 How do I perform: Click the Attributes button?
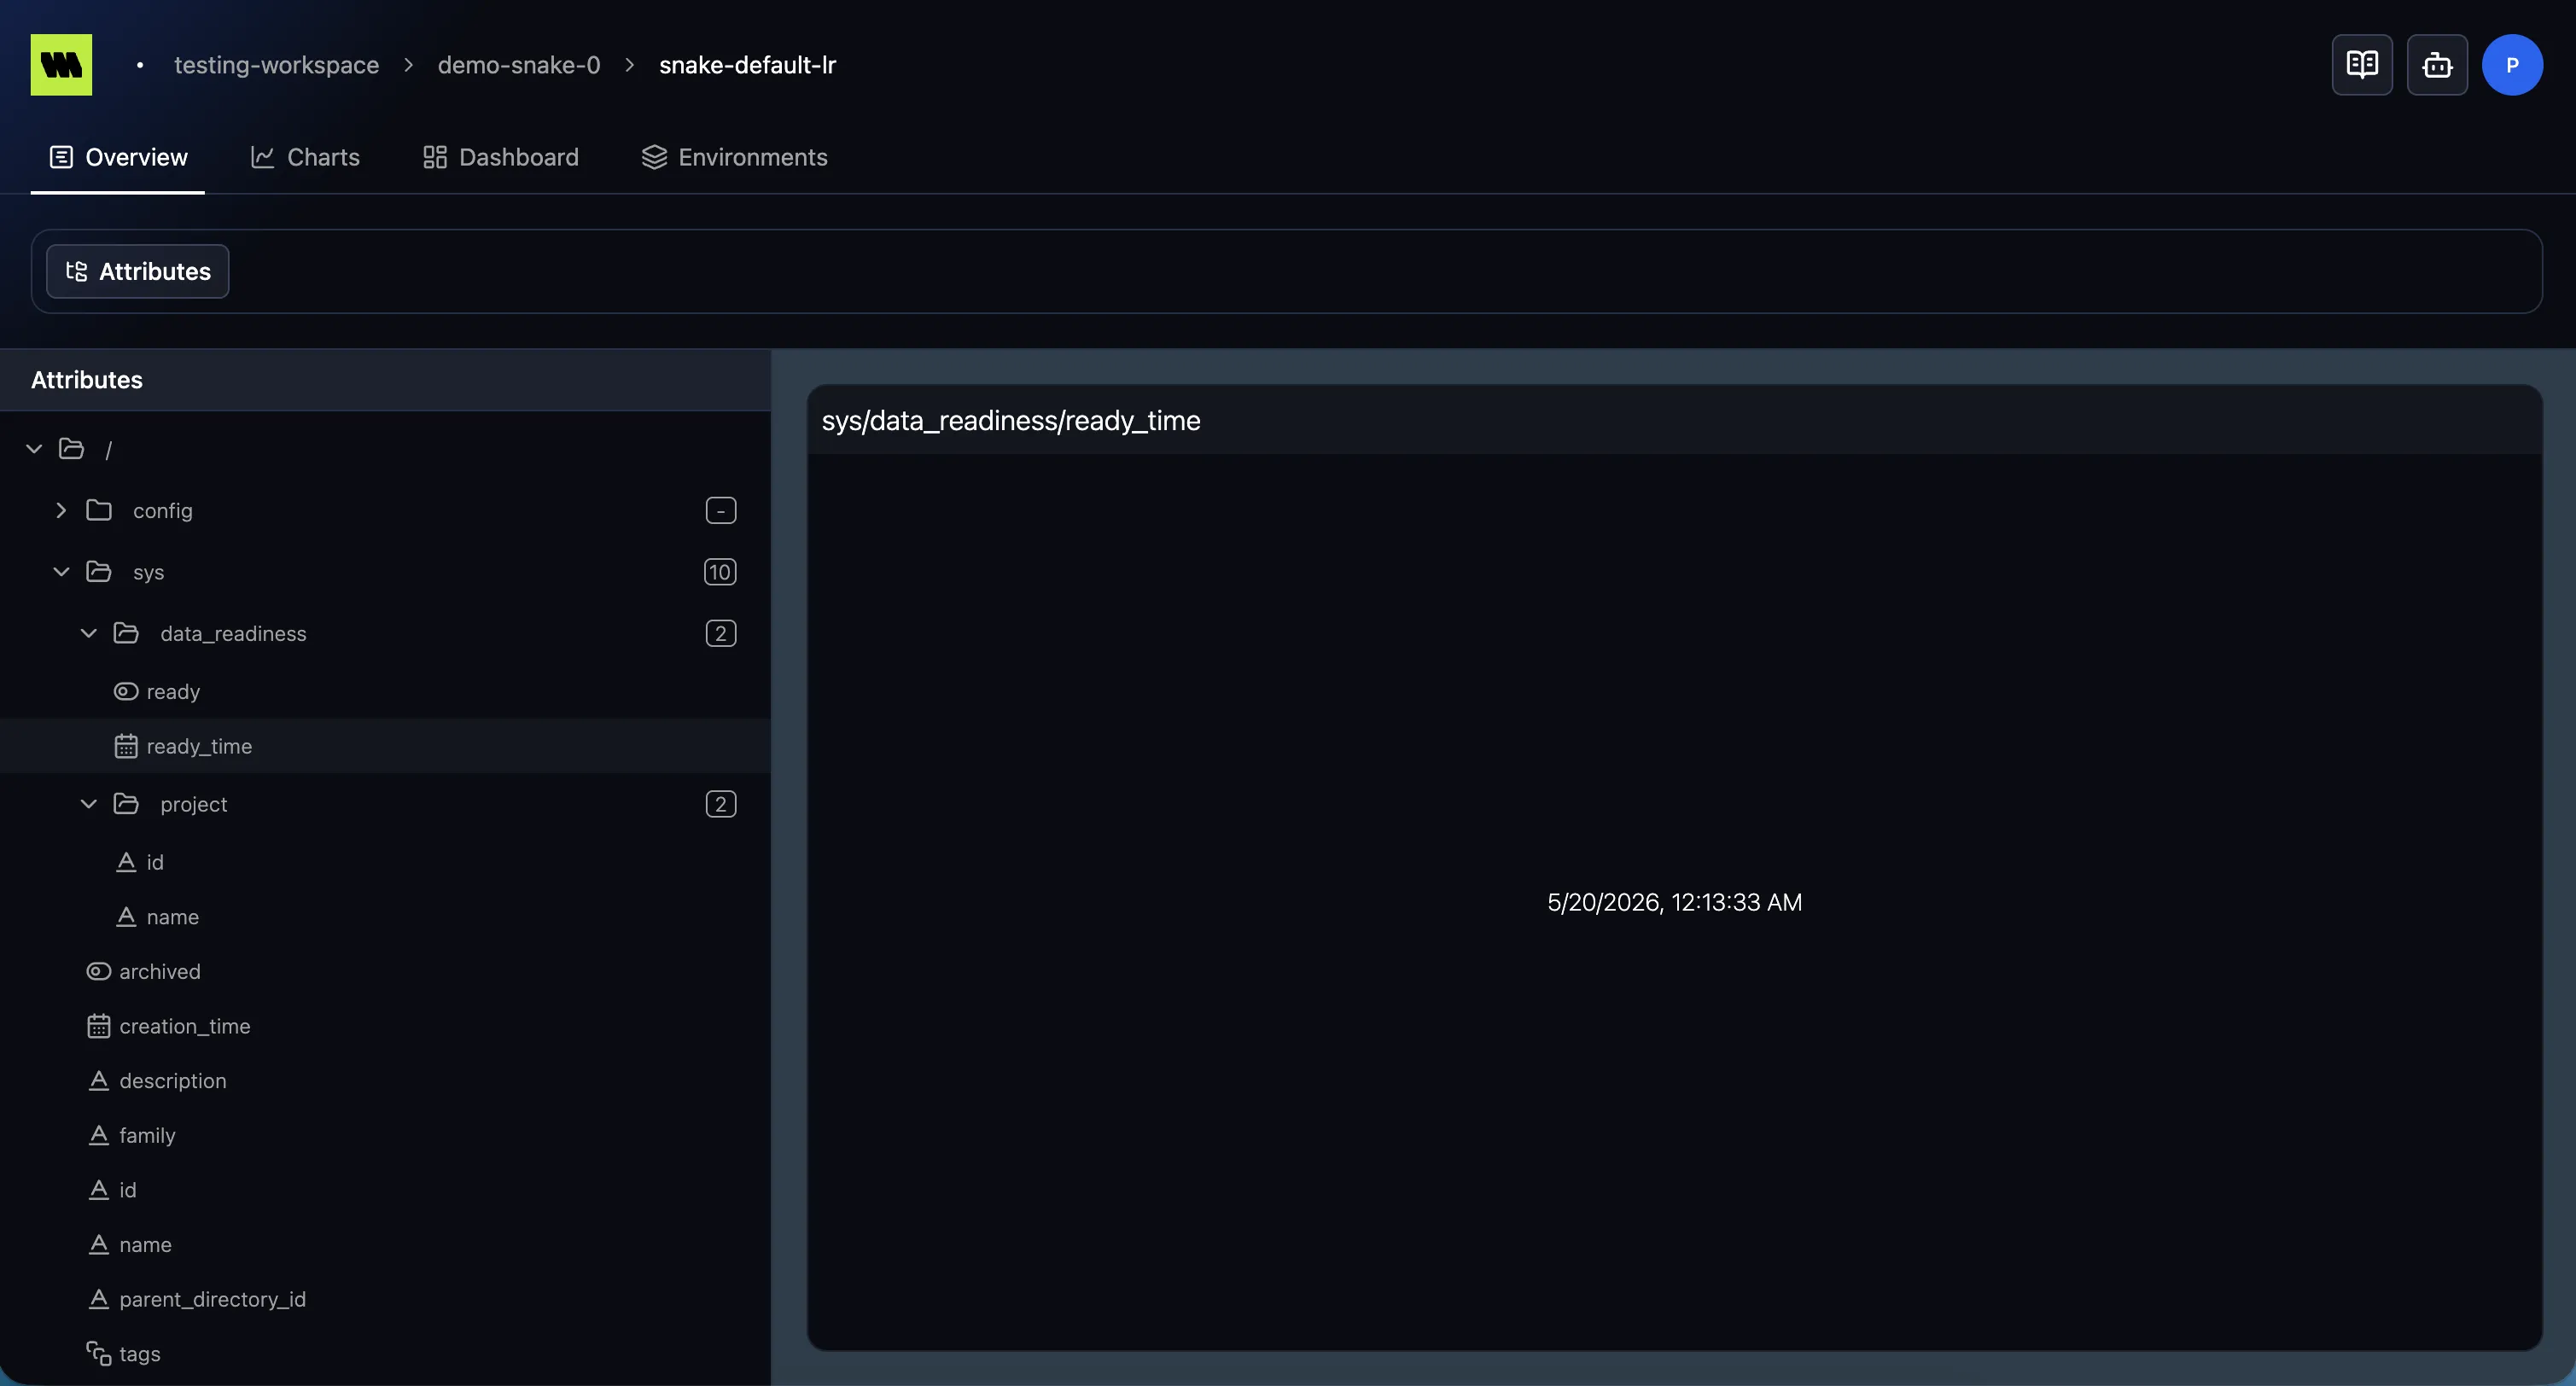[x=138, y=271]
